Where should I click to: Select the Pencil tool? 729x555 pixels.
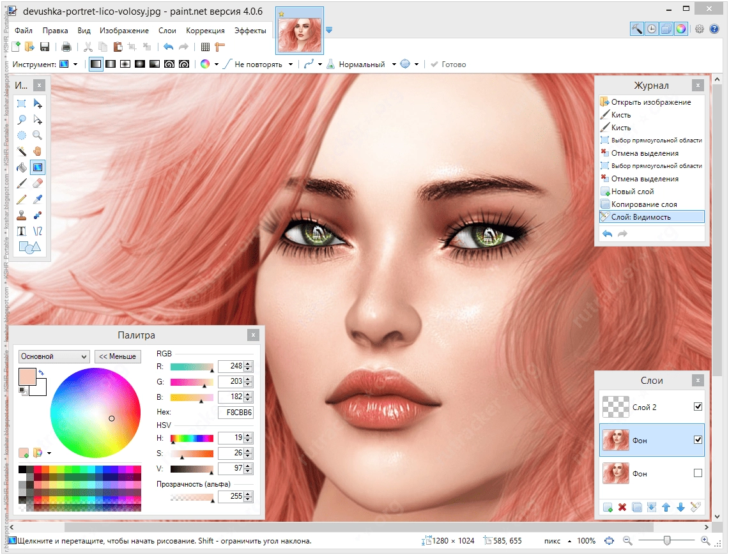click(21, 199)
